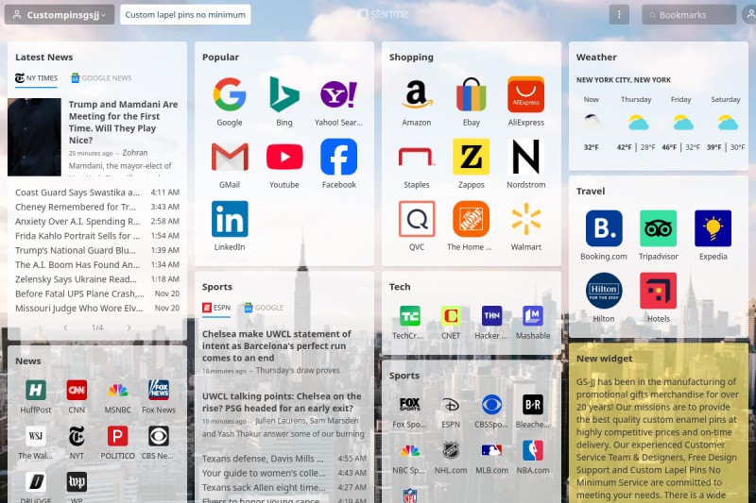756x503 pixels.
Task: Launch the Yahoo! Search bookmark
Action: pos(338,94)
